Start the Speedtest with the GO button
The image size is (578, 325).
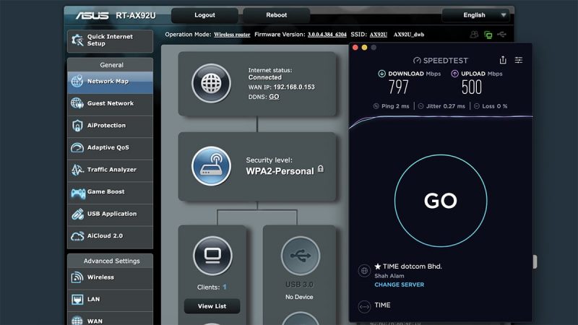pos(441,201)
